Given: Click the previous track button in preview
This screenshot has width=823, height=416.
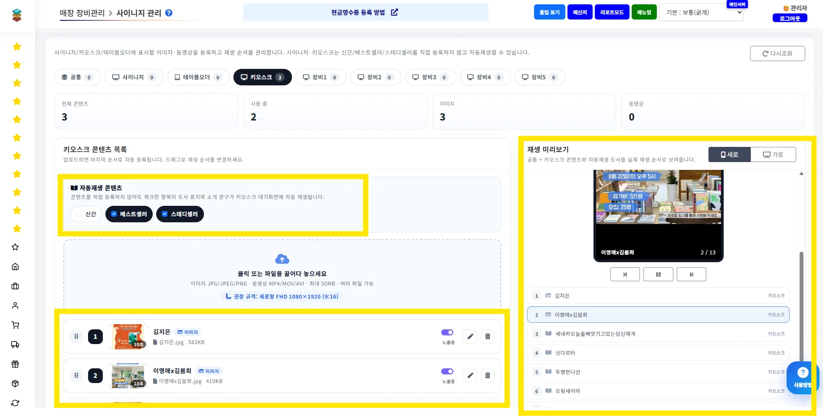Looking at the screenshot, I should tap(625, 274).
